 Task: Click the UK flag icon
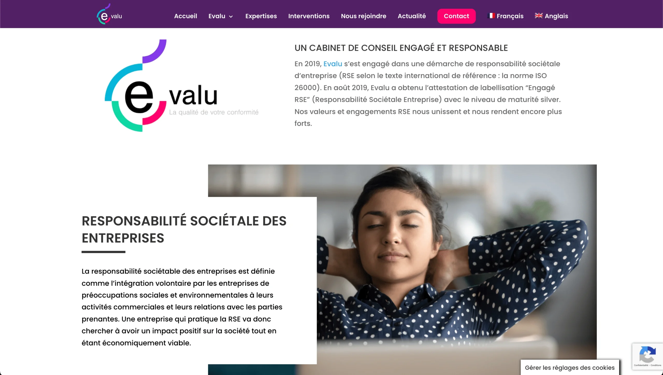(x=539, y=16)
